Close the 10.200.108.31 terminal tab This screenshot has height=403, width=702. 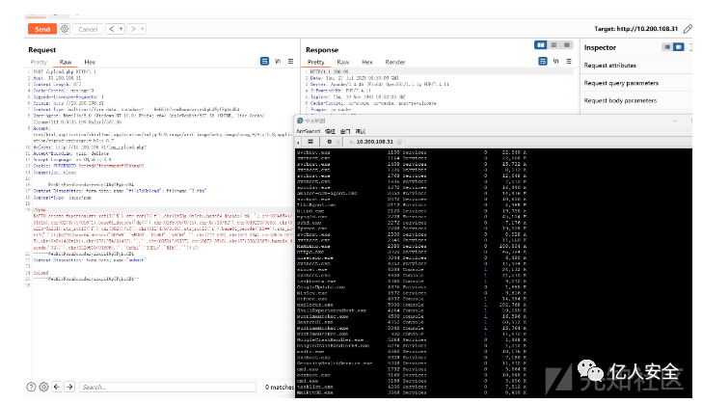[x=399, y=142]
